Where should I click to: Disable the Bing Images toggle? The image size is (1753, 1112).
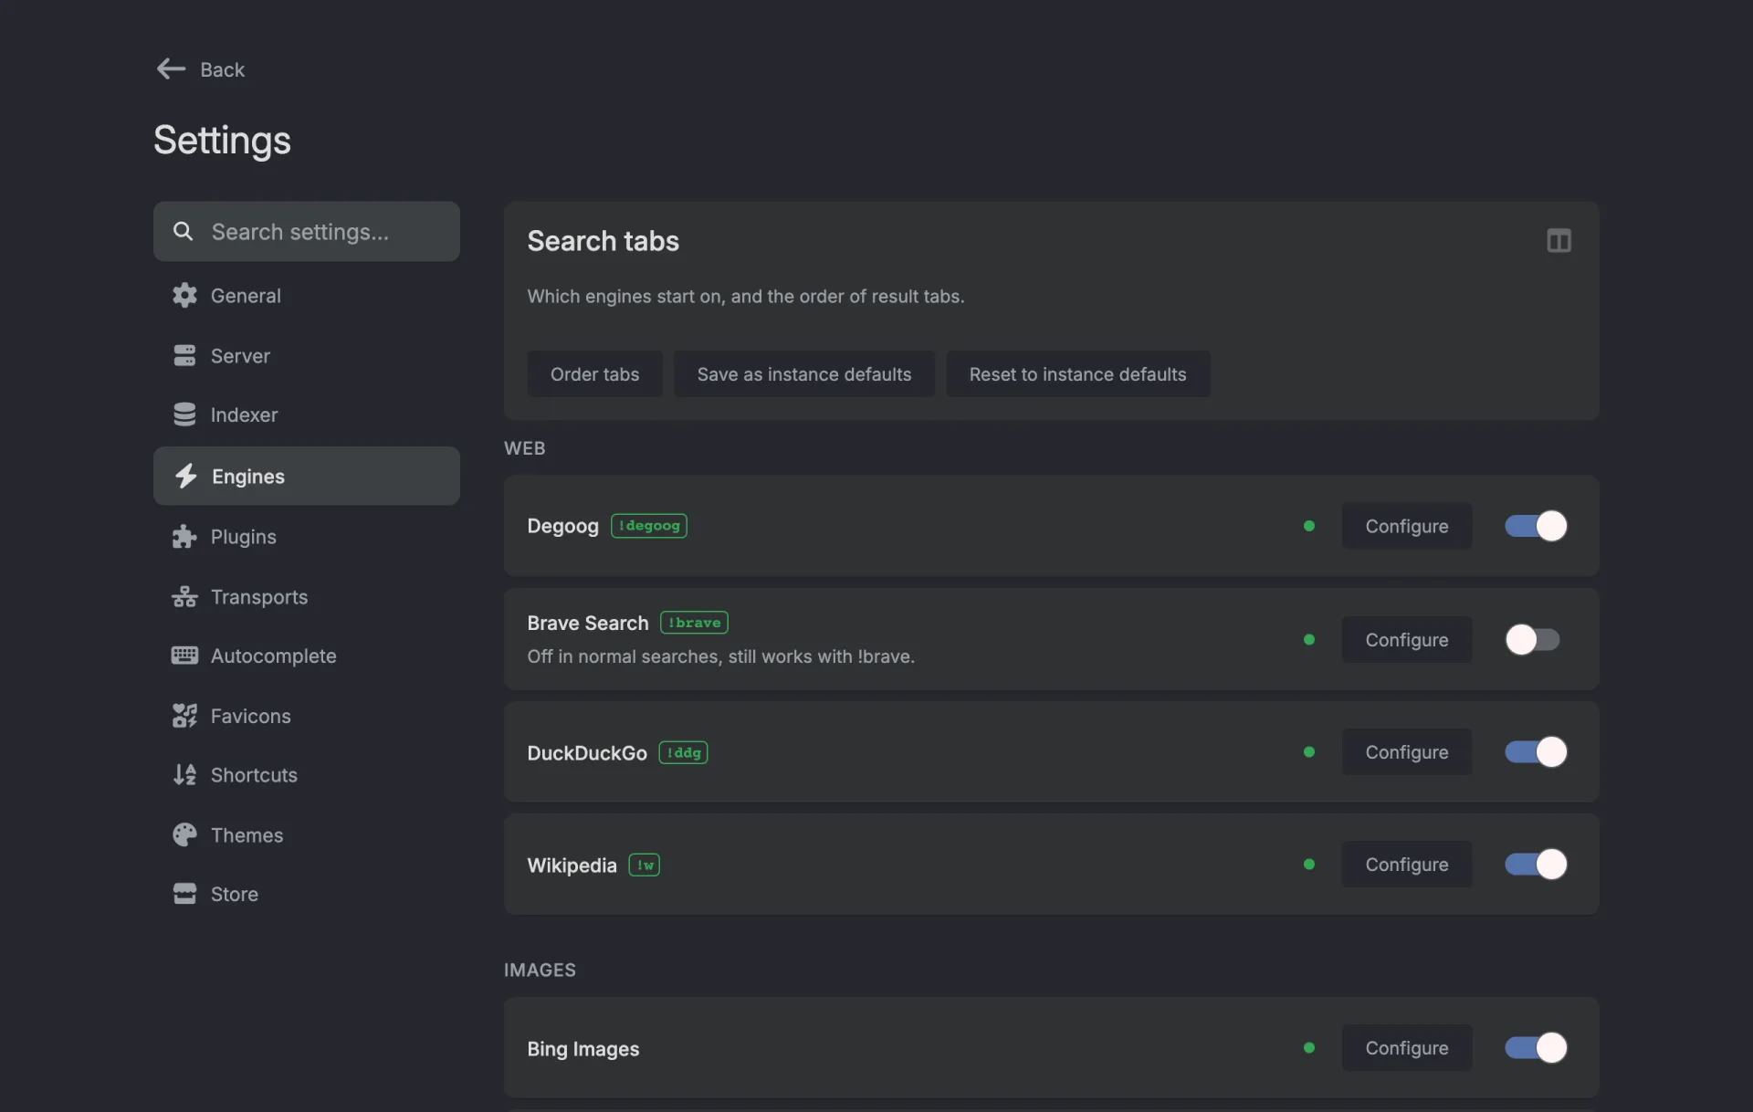pos(1536,1047)
